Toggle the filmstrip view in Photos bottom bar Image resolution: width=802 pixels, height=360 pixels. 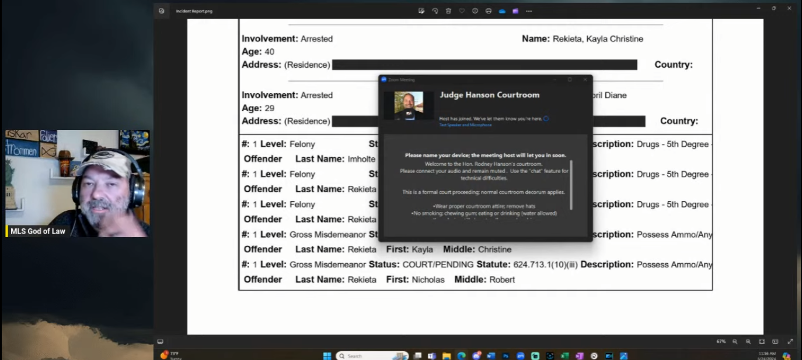coord(161,341)
